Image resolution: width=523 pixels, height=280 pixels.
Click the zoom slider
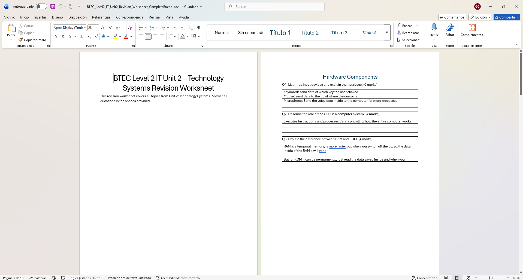492,278
